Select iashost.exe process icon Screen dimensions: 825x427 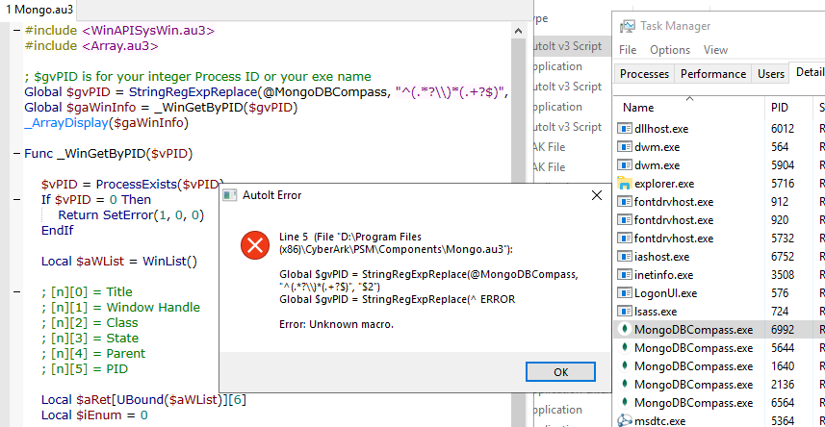pos(625,257)
